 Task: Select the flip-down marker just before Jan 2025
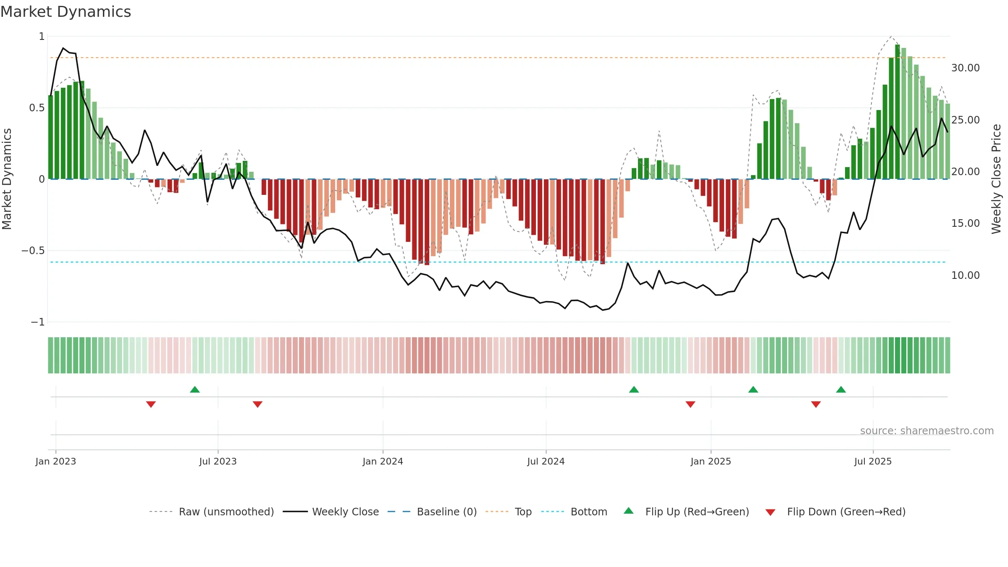(690, 404)
